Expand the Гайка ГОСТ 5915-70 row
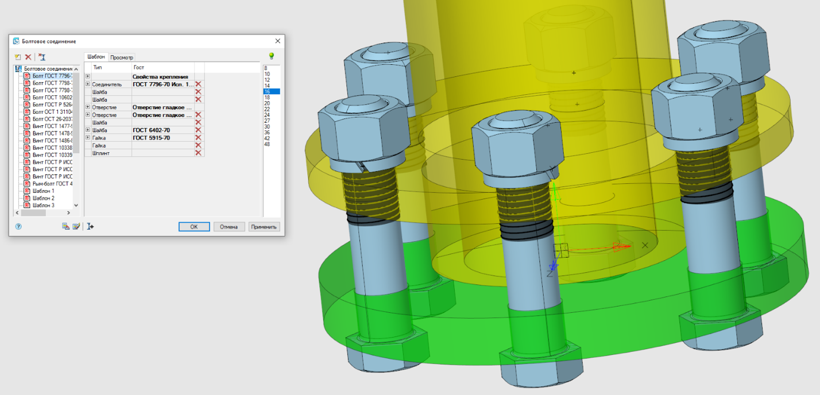The width and height of the screenshot is (820, 395). click(88, 138)
